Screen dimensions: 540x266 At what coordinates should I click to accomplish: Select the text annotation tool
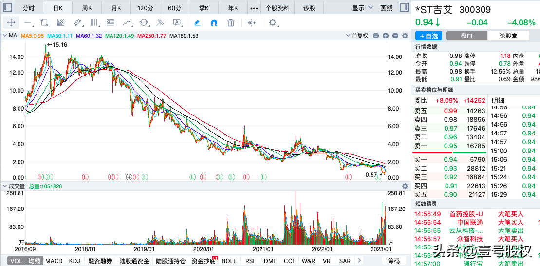coord(177,23)
